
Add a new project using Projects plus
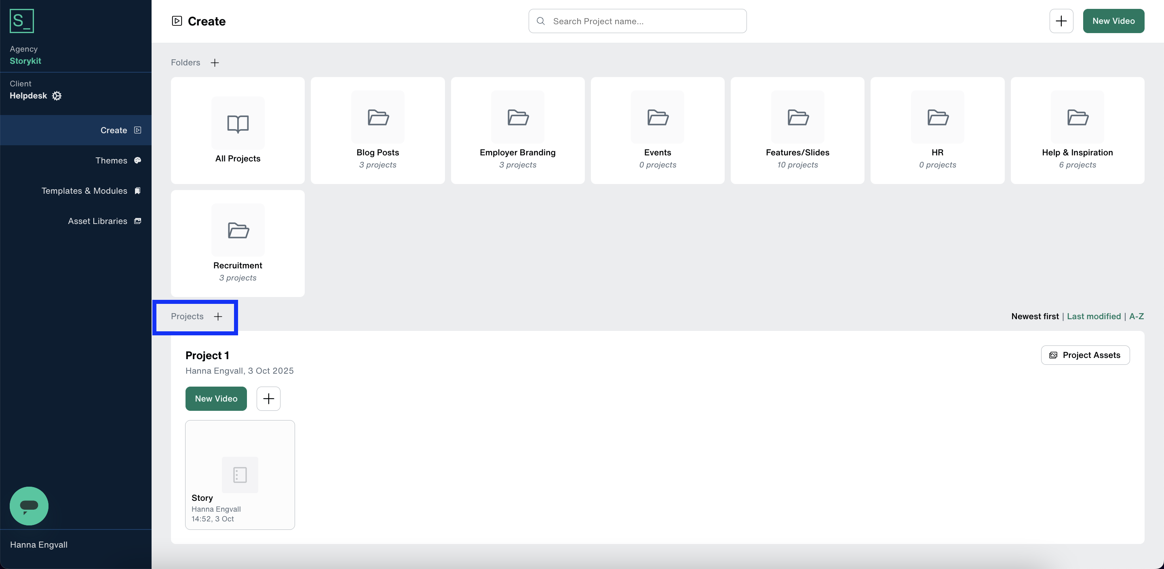click(218, 316)
